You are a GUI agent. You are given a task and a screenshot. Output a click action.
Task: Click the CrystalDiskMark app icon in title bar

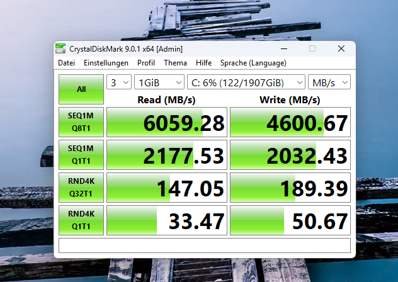pos(60,48)
